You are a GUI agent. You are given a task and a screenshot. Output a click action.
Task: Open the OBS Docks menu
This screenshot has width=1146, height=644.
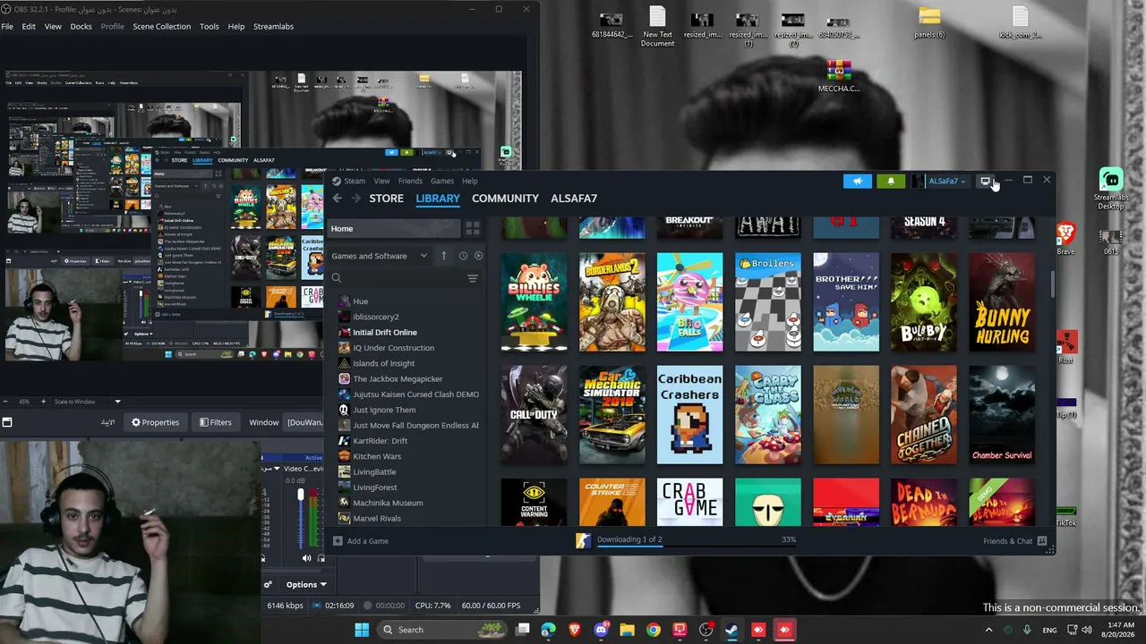(81, 27)
